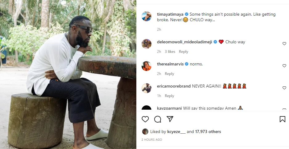Click therealmarvis's profile avatar

pos(147,66)
